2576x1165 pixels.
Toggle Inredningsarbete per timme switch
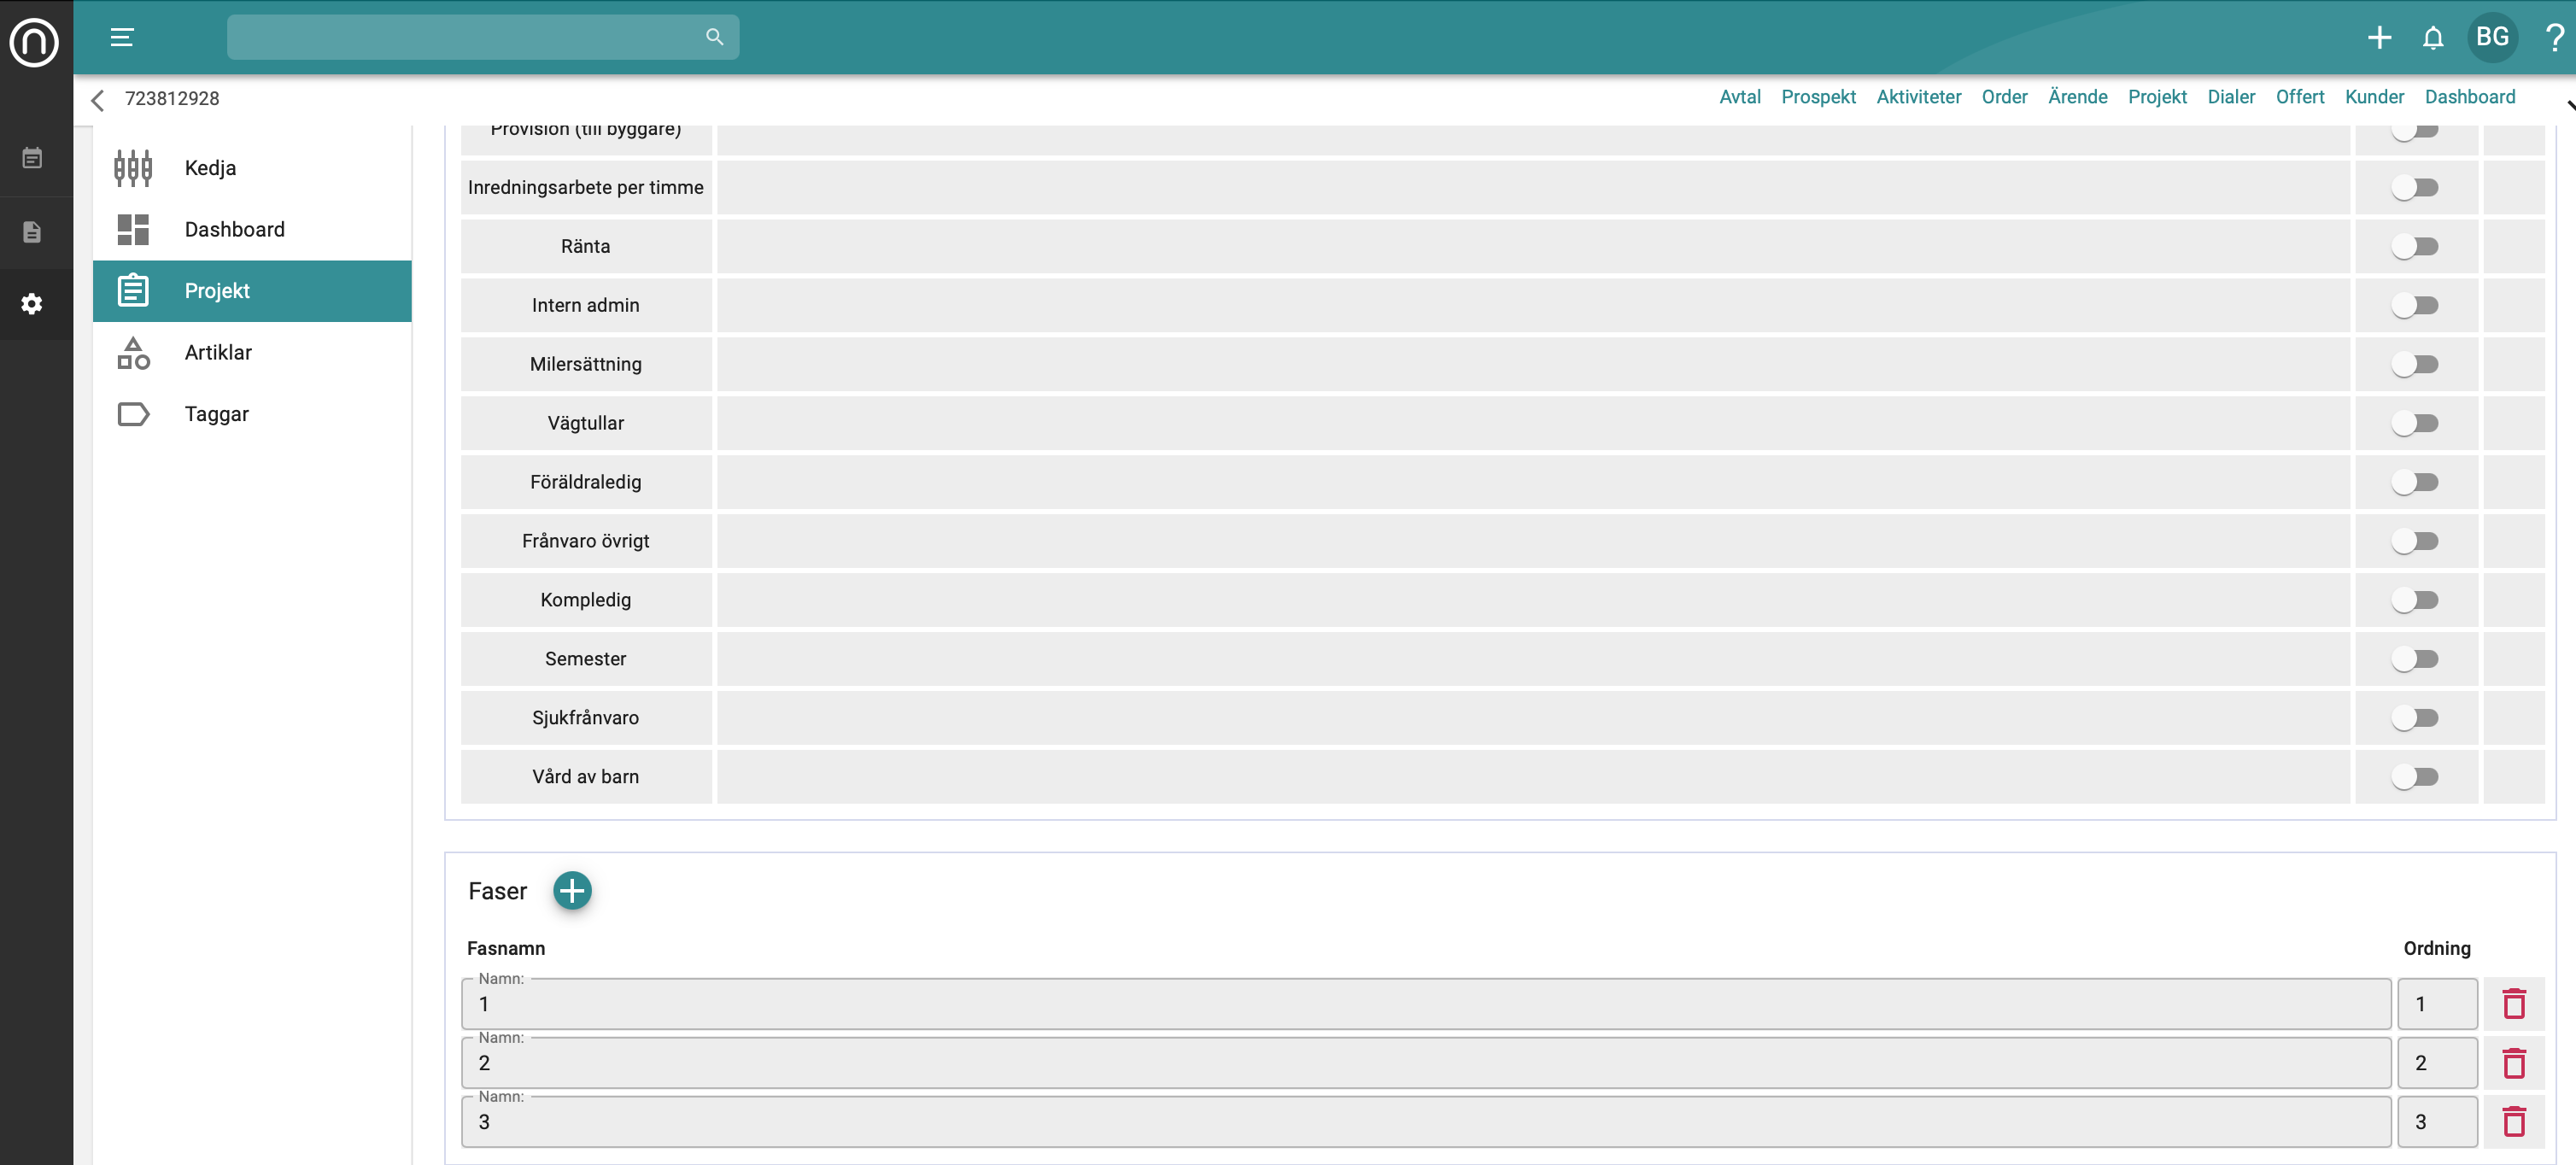(2415, 187)
